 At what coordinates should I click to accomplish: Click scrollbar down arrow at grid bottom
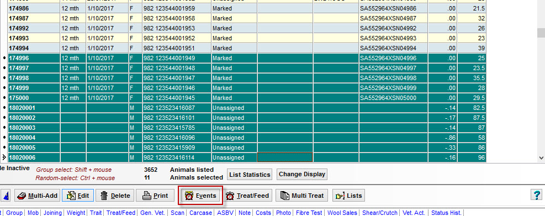click(541, 157)
